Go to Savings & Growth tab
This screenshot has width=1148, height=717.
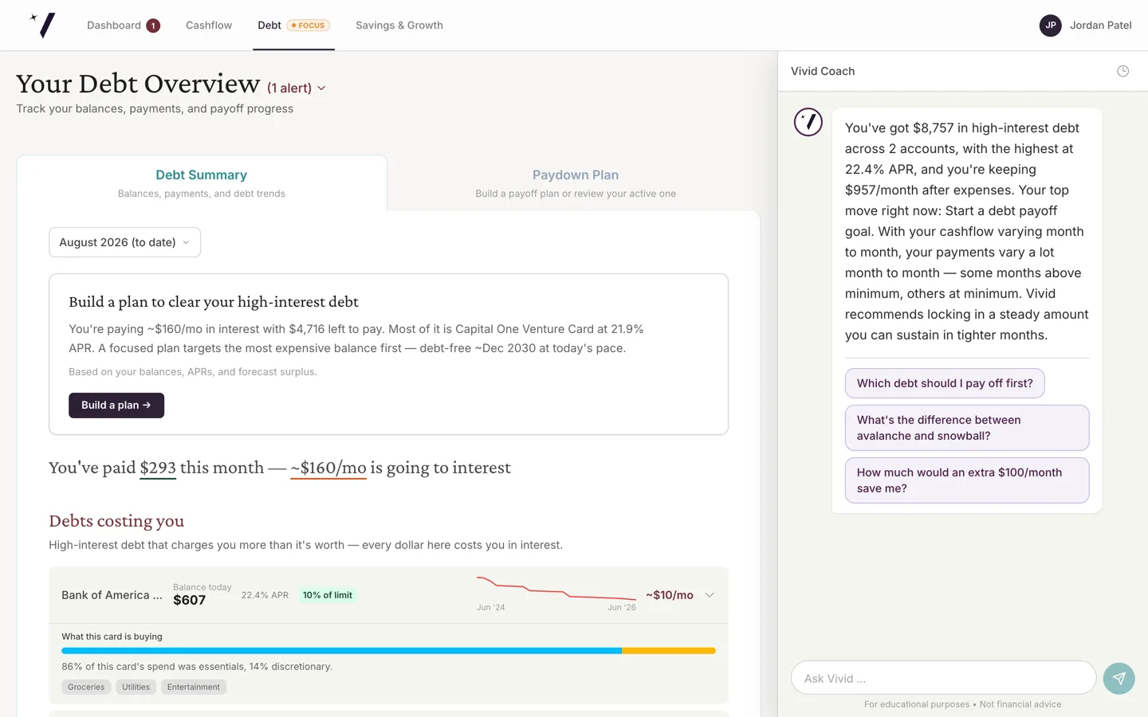399,25
